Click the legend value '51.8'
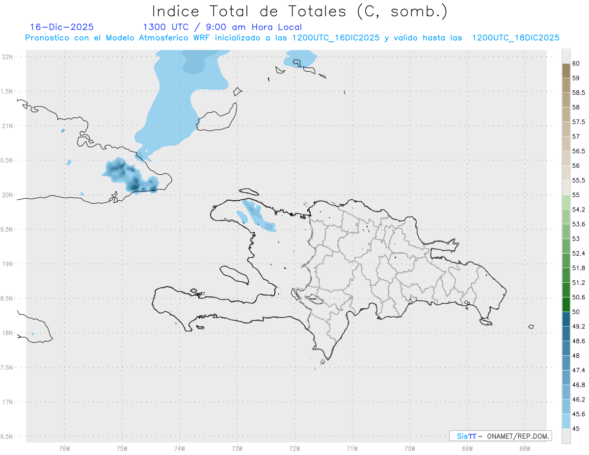Screen dimensions: 589x455 click(x=579, y=268)
